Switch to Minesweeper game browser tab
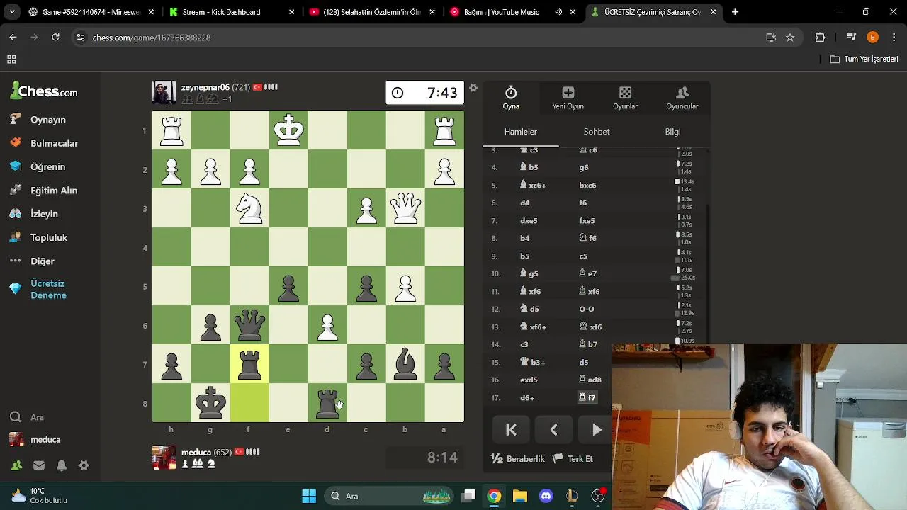 91,12
